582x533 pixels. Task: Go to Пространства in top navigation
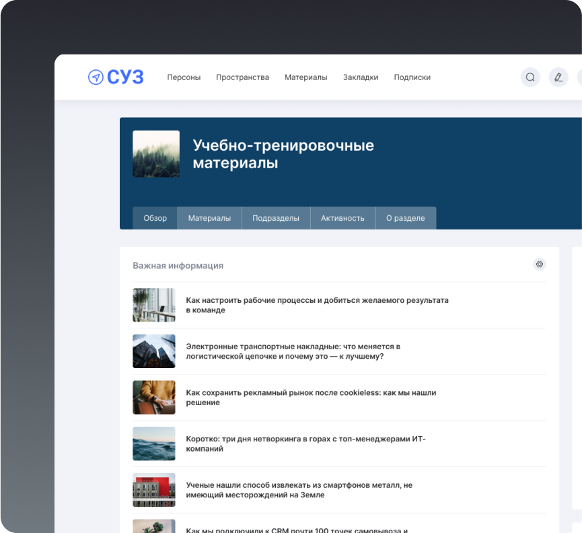pyautogui.click(x=242, y=77)
